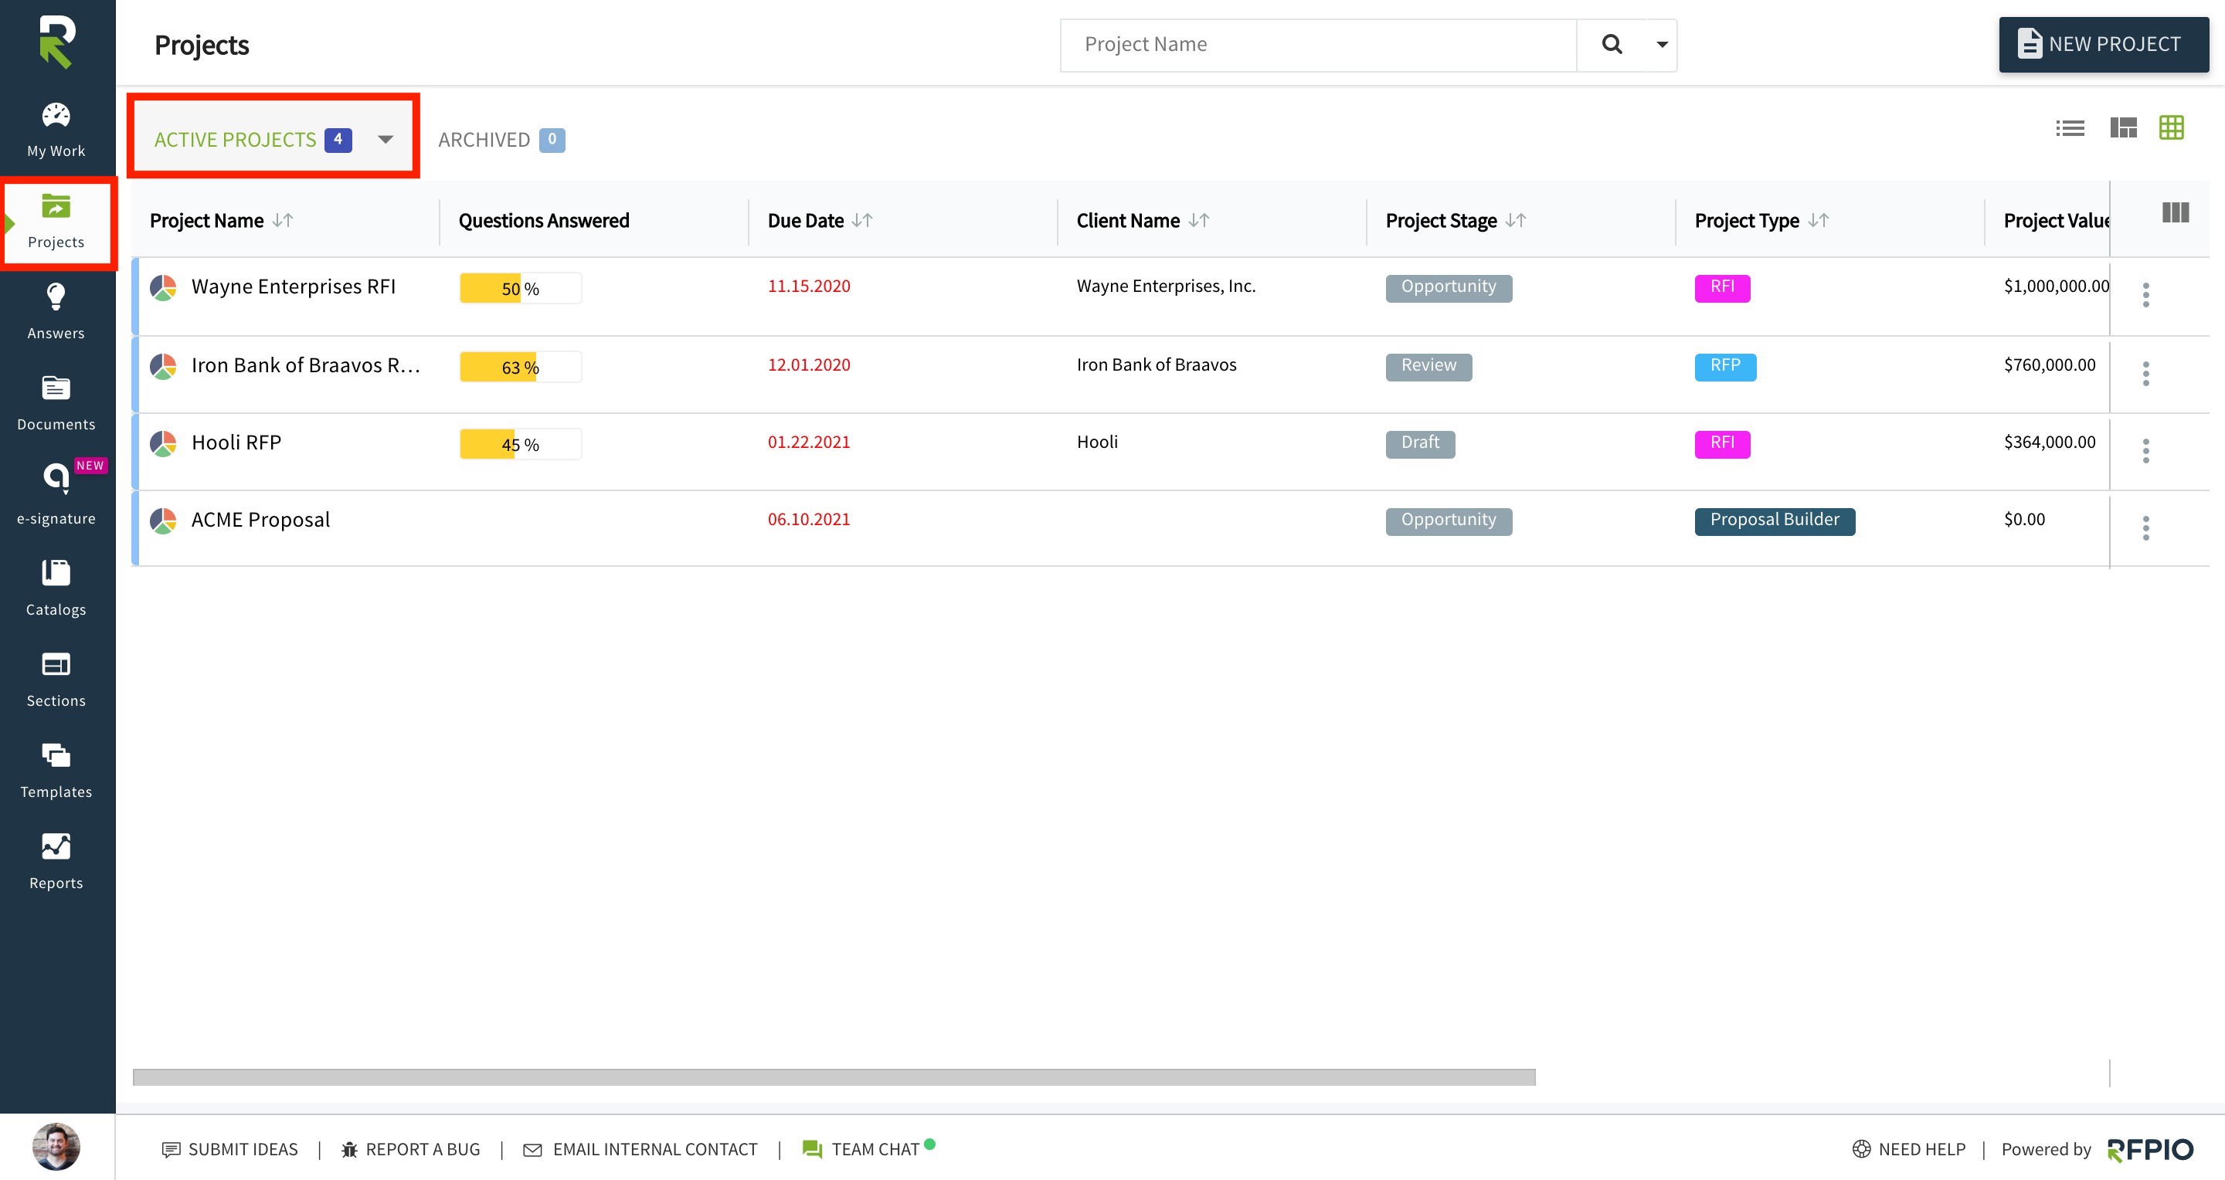Viewport: 2225px width, 1180px height.
Task: Click RFI badge in Hooli RFP row
Action: click(1722, 444)
